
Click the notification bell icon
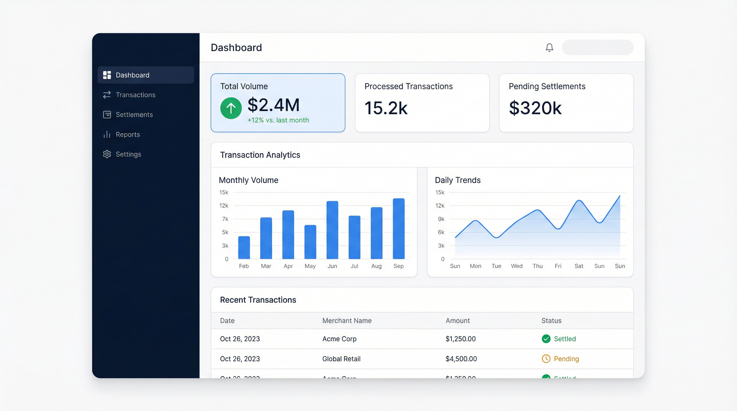549,47
